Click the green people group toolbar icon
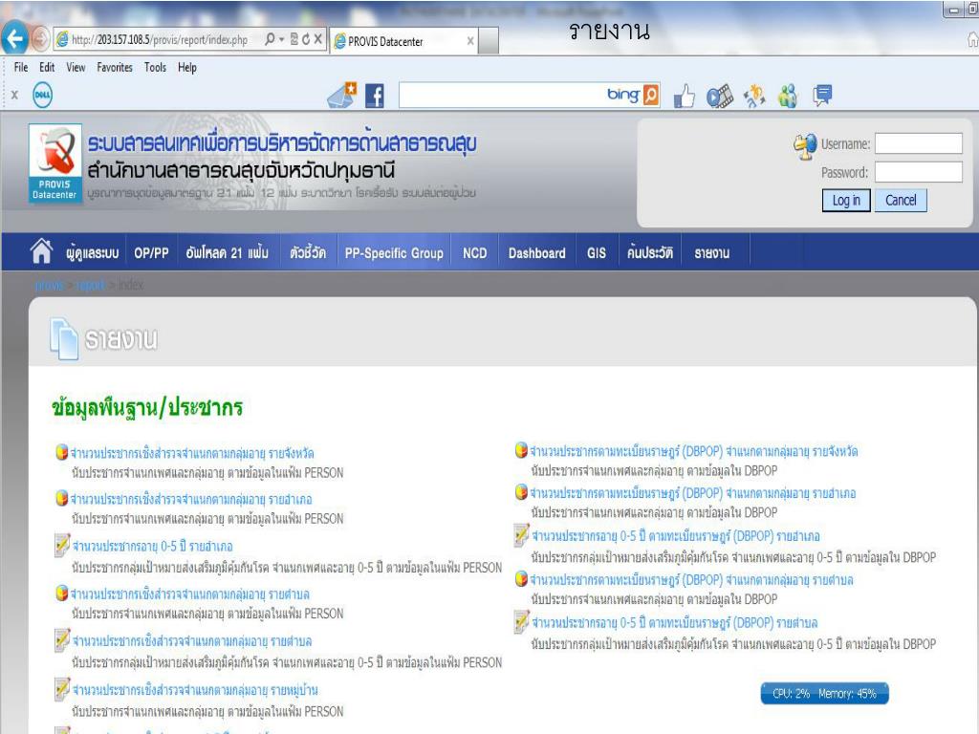 [x=788, y=96]
